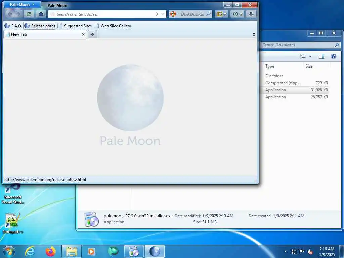Click the Go arrow in the address bar
The width and height of the screenshot is (344, 258).
tap(157, 14)
